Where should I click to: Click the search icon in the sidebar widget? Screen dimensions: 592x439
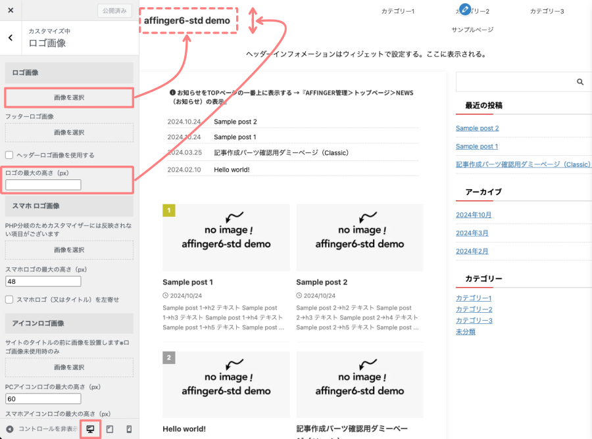(580, 81)
